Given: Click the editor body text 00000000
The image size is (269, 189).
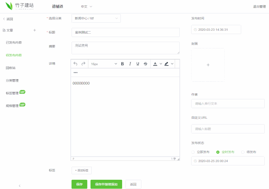Looking at the screenshot, I should [x=81, y=83].
